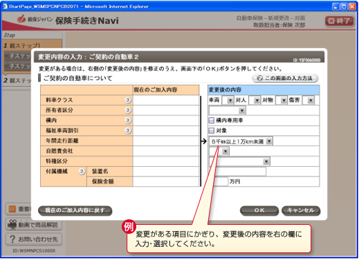Open the 車両 rate class dropdown
The height and width of the screenshot is (260, 359).
(x=228, y=100)
